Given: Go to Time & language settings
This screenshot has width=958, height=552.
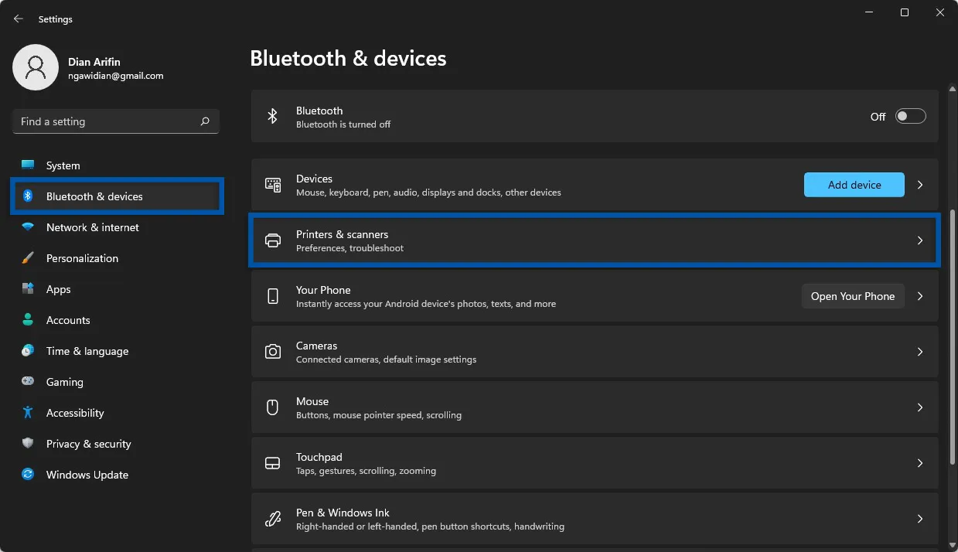Looking at the screenshot, I should click(87, 351).
